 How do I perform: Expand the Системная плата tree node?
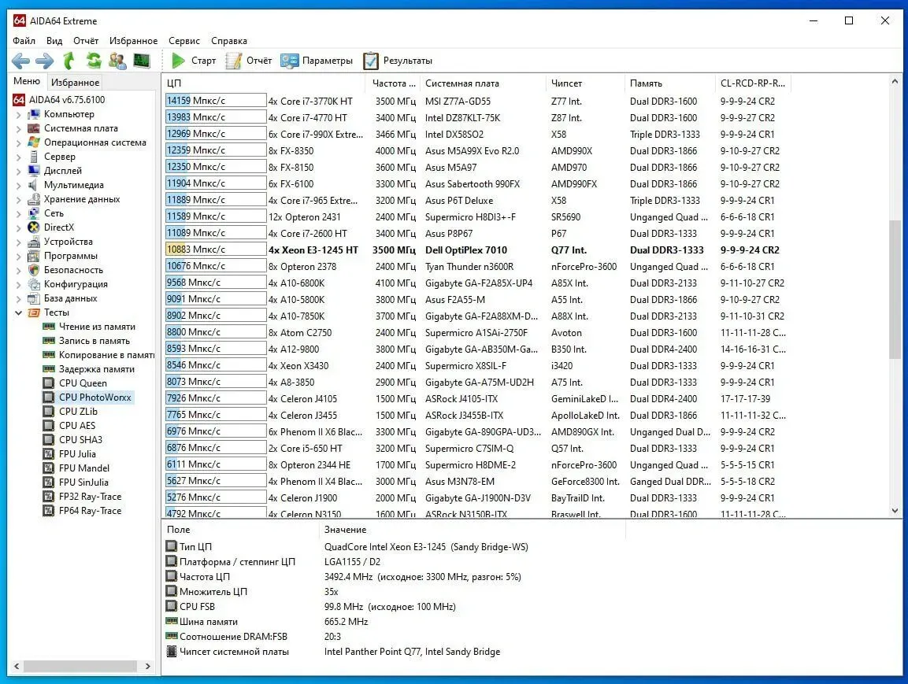(x=19, y=128)
